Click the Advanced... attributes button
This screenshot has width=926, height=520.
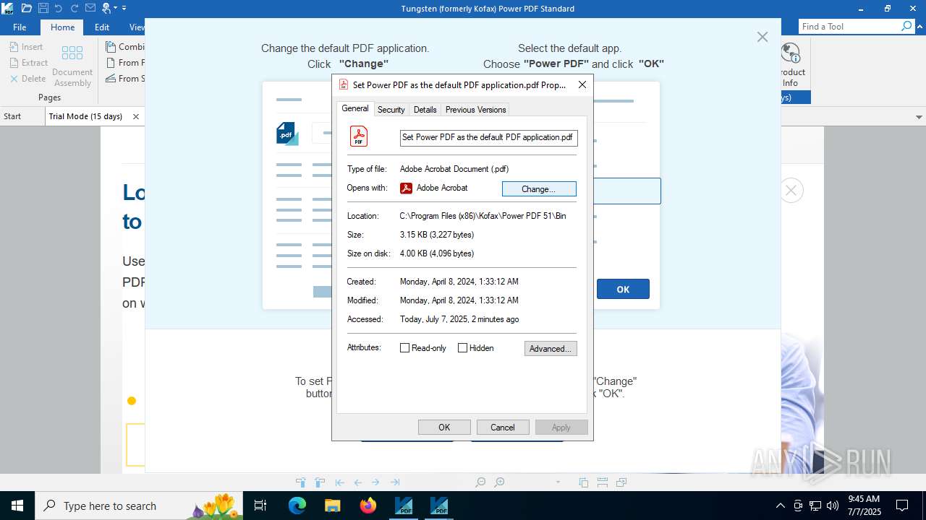(551, 349)
